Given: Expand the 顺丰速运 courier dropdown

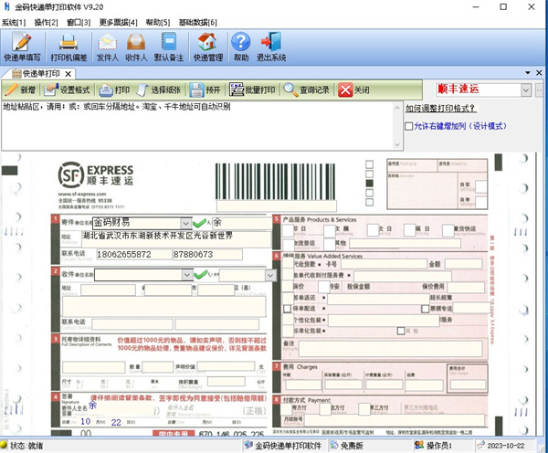Looking at the screenshot, I should tap(526, 90).
